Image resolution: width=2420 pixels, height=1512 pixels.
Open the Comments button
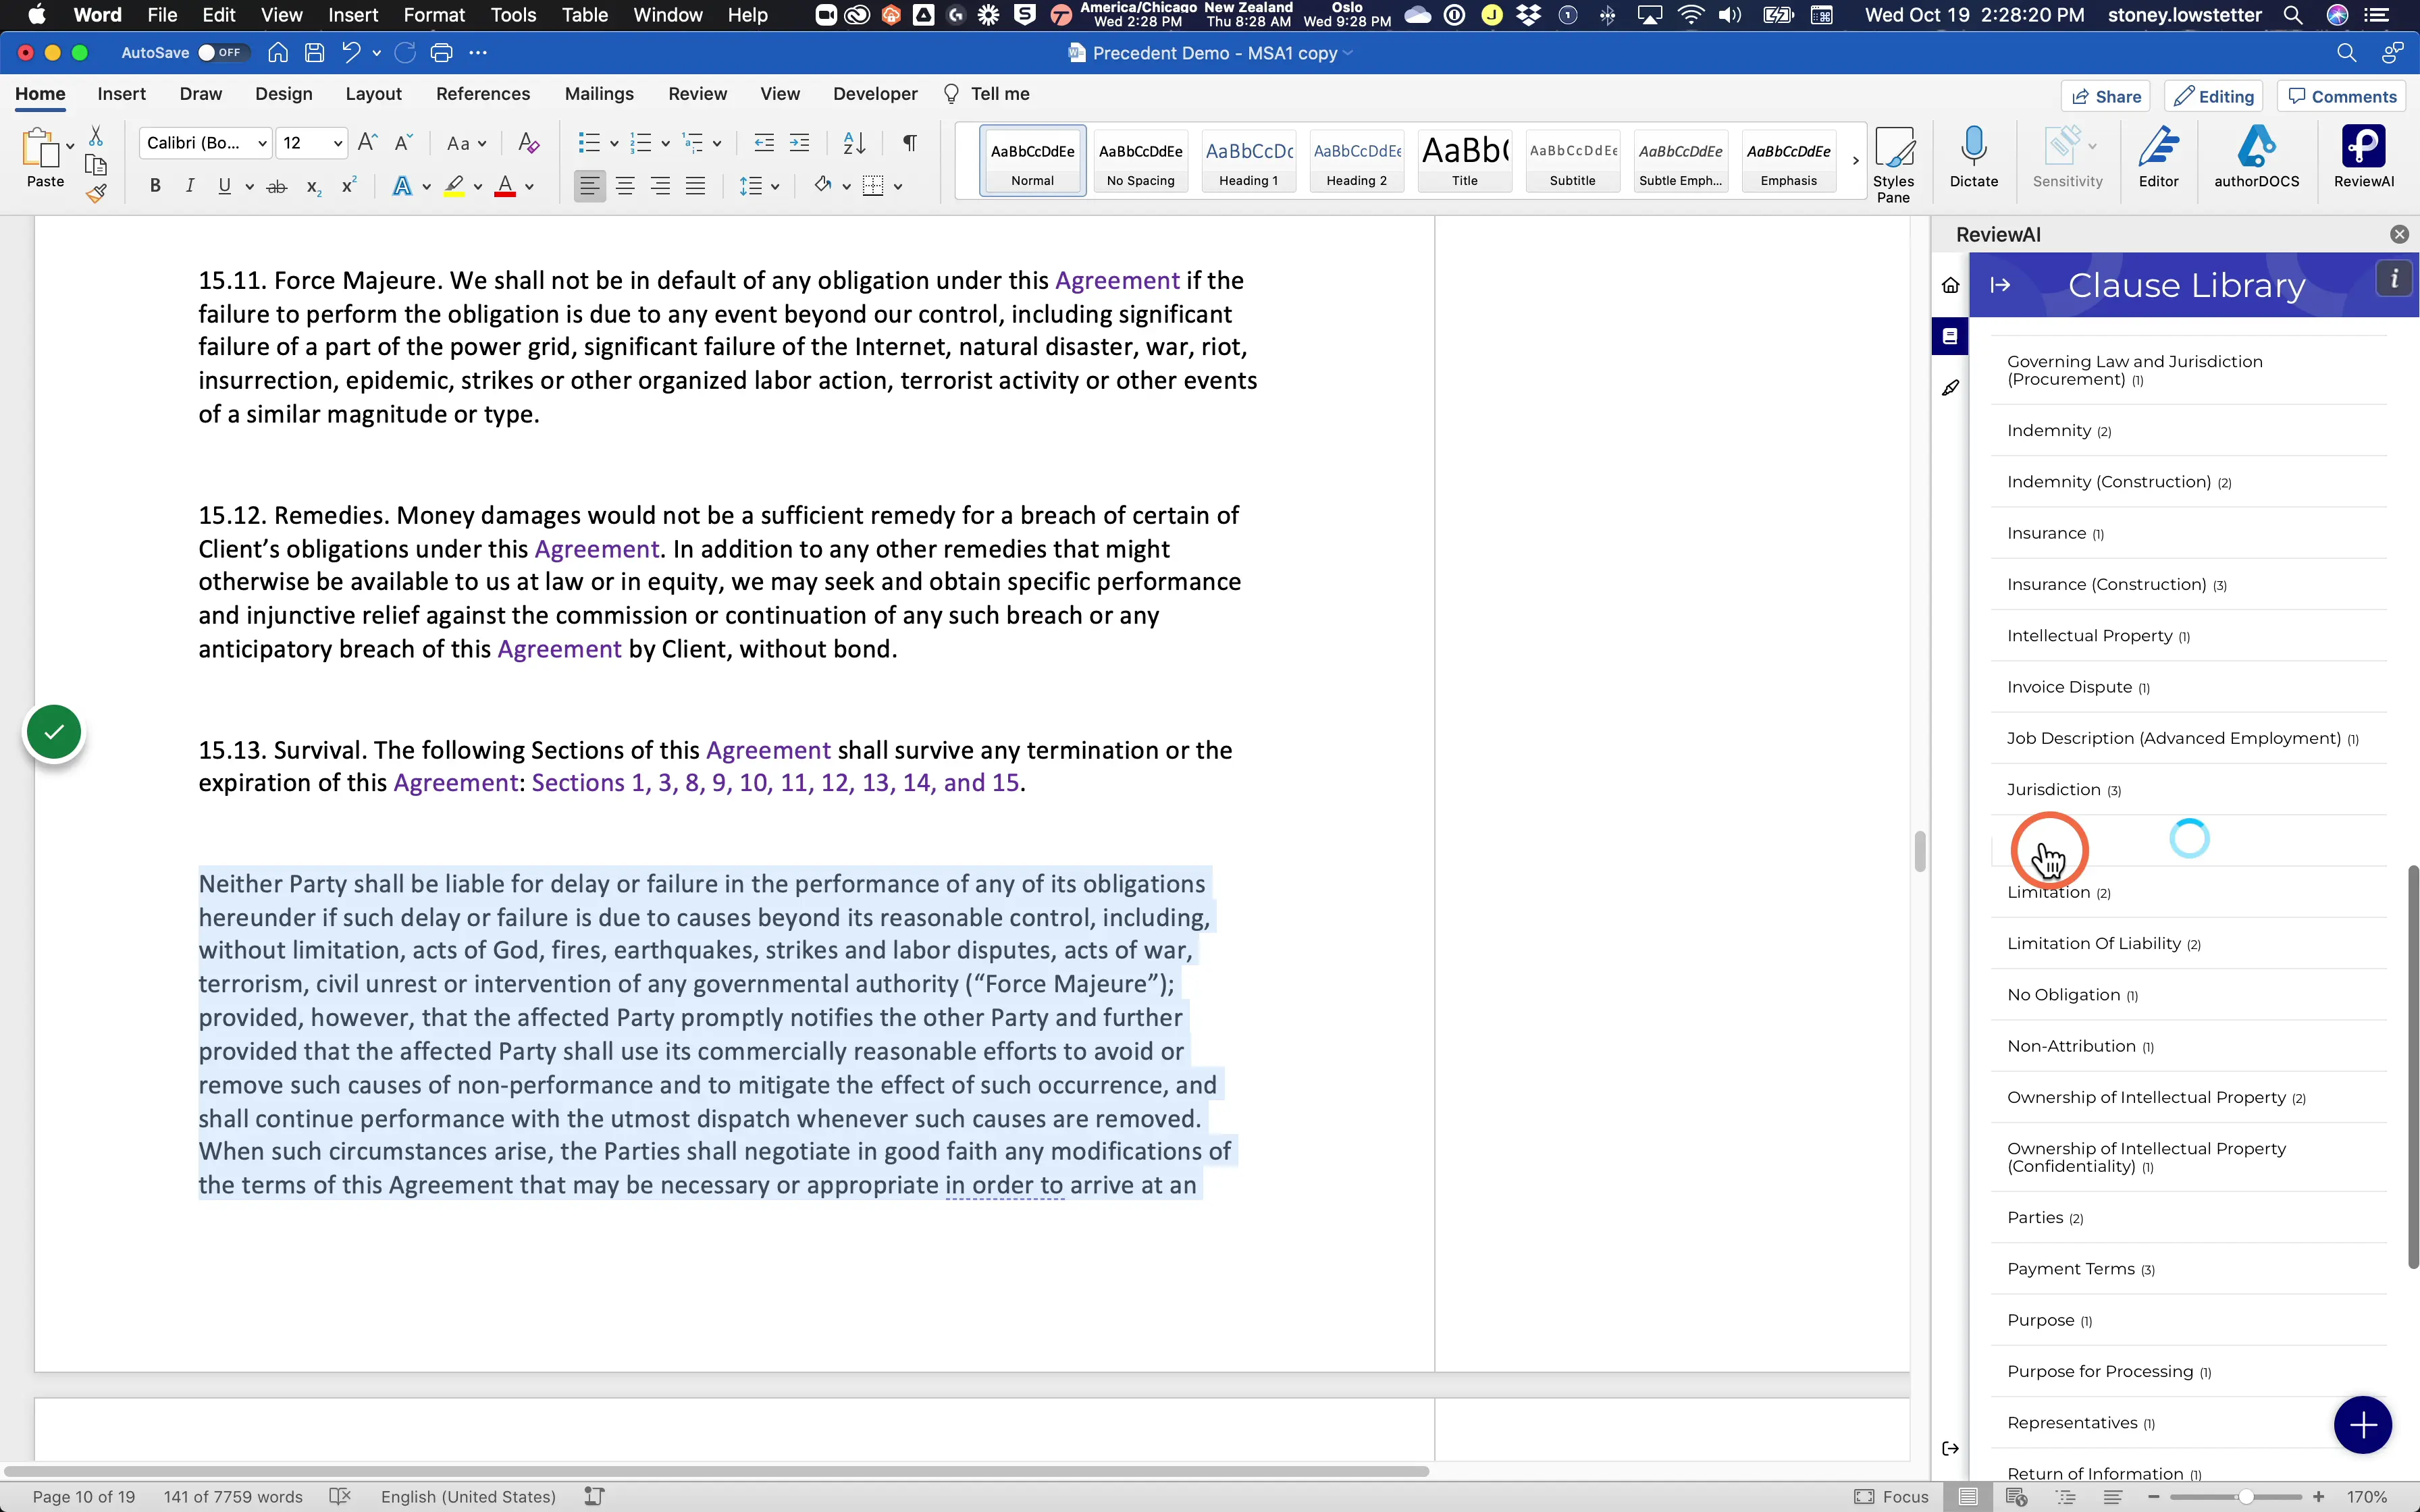click(2342, 96)
